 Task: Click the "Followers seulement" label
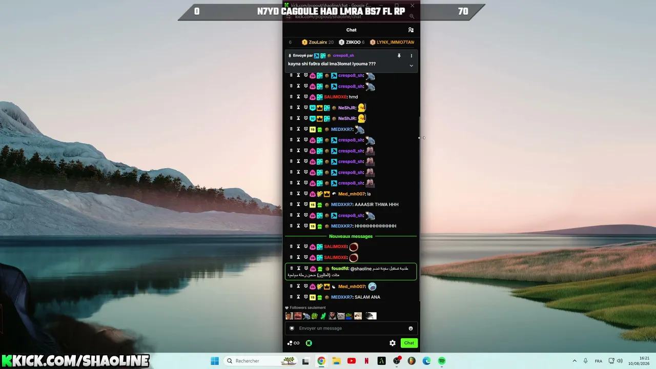click(307, 307)
